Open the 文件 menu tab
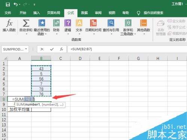The width and height of the screenshot is (187, 140). point(8,13)
